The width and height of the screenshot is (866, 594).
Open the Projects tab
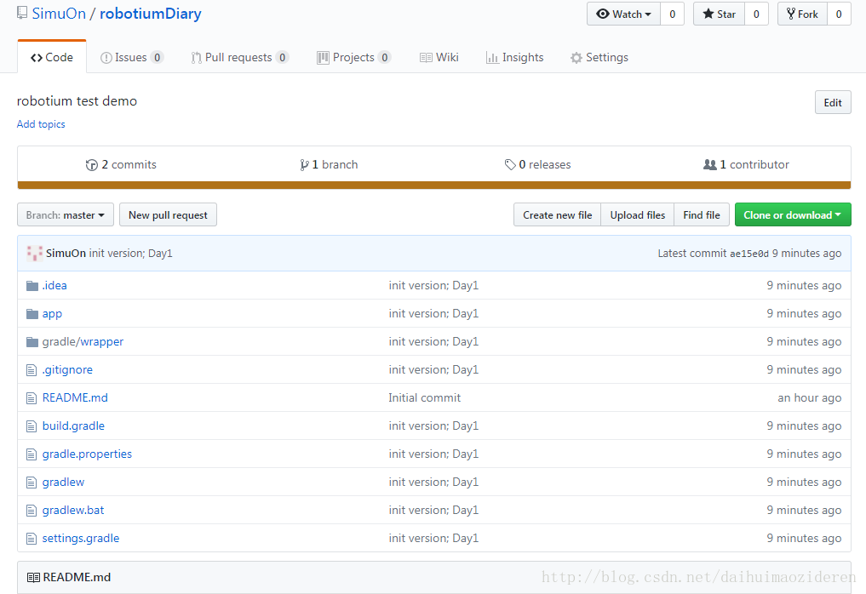pos(354,57)
